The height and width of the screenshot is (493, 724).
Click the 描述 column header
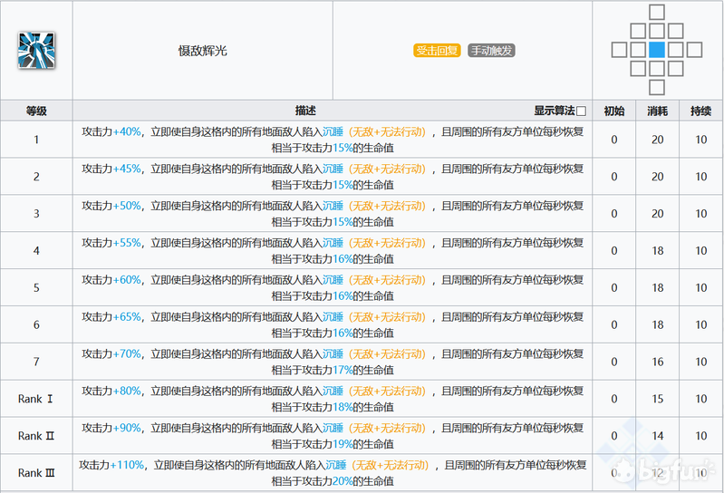(x=305, y=111)
